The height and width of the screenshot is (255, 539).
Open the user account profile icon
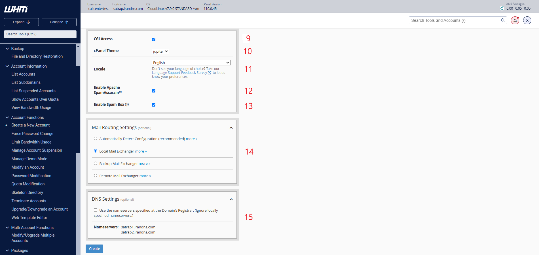click(x=527, y=20)
